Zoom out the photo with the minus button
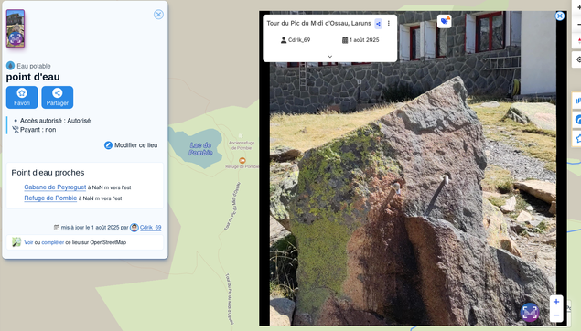 click(556, 315)
